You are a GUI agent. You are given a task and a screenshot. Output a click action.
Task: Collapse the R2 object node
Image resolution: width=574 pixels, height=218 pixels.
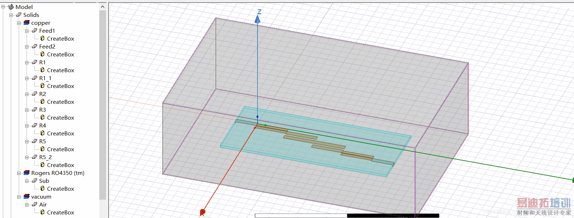(27, 94)
